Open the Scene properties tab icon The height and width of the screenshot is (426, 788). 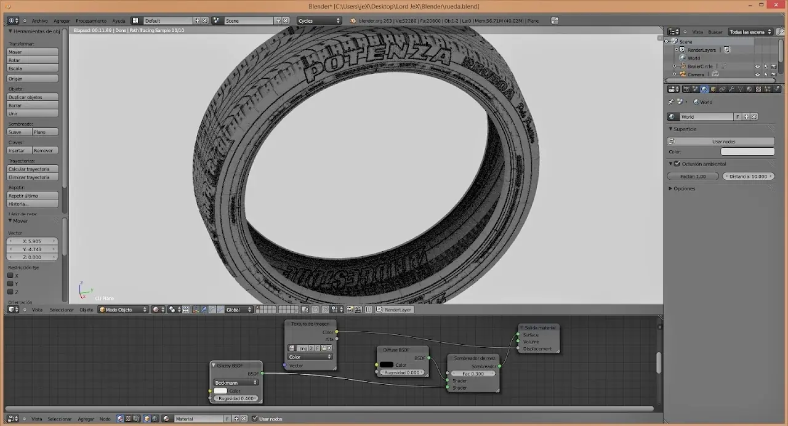pos(696,89)
